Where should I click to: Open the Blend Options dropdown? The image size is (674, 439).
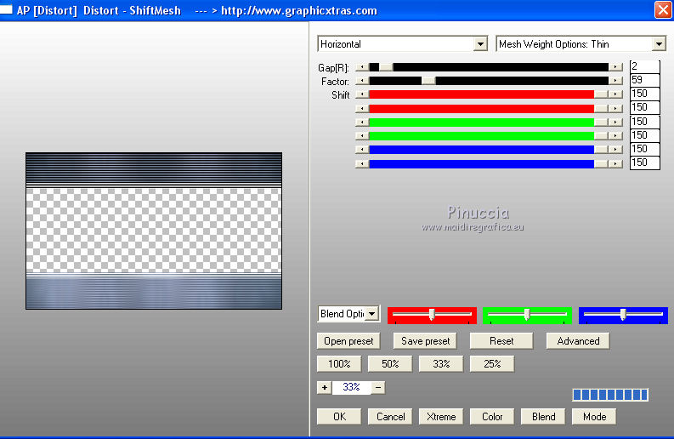[x=372, y=314]
